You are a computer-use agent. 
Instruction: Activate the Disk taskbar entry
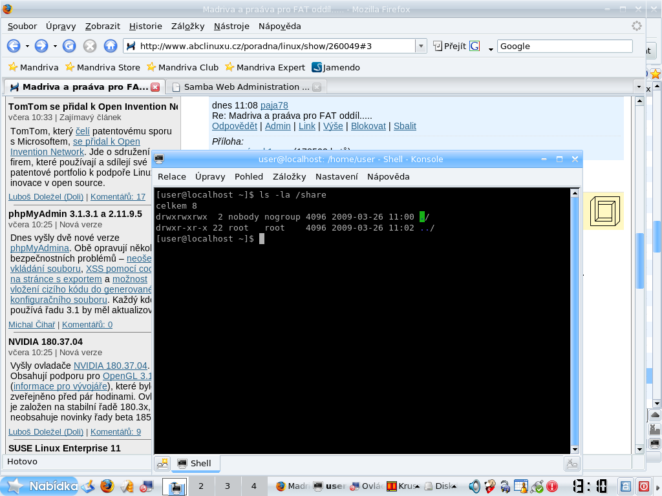(440, 486)
